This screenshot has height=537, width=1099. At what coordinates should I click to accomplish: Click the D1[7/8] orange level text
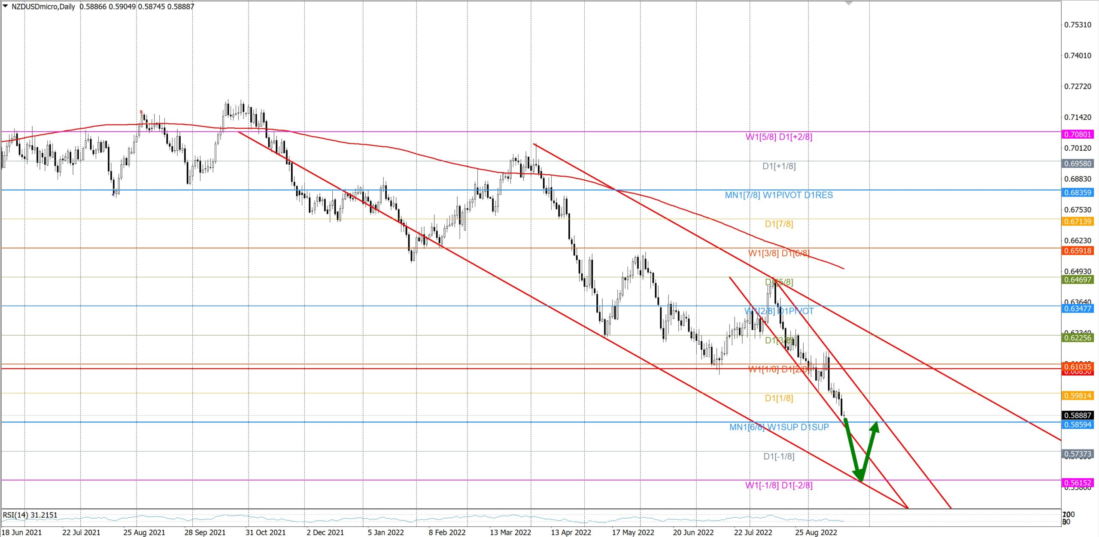pyautogui.click(x=778, y=224)
